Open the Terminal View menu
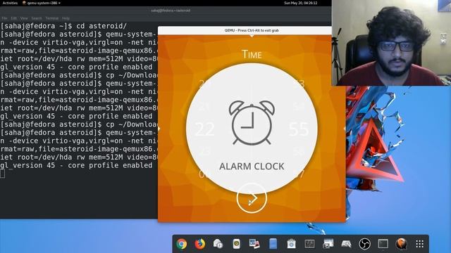 [24, 18]
